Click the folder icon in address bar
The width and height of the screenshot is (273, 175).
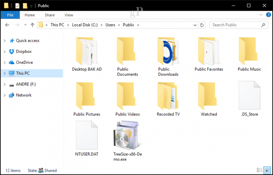pos(41,25)
